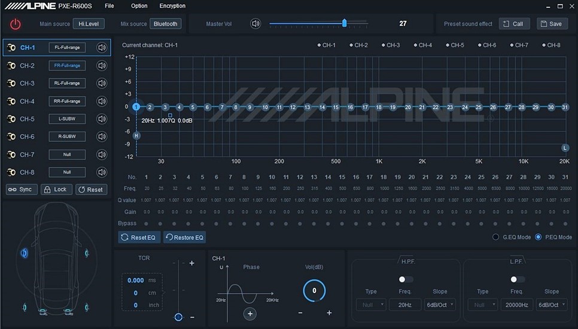Open the H.P.F. Slope dropdown
Image resolution: width=578 pixels, height=329 pixels.
click(x=440, y=304)
